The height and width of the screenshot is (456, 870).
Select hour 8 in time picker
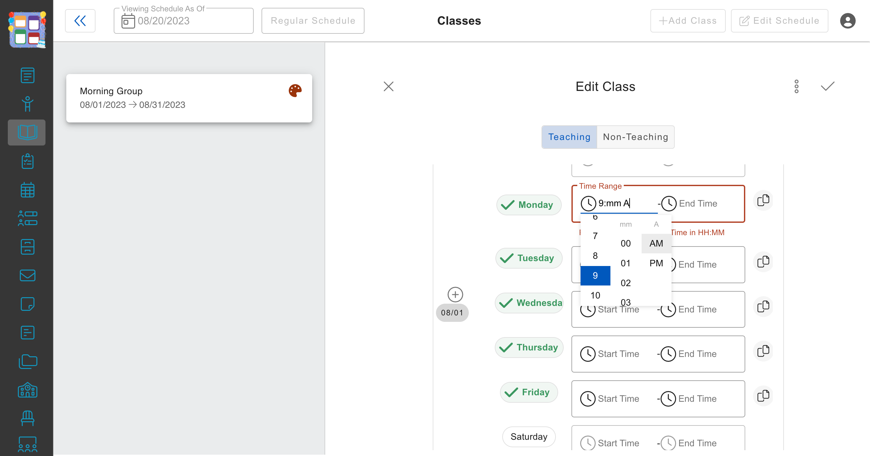[595, 256]
